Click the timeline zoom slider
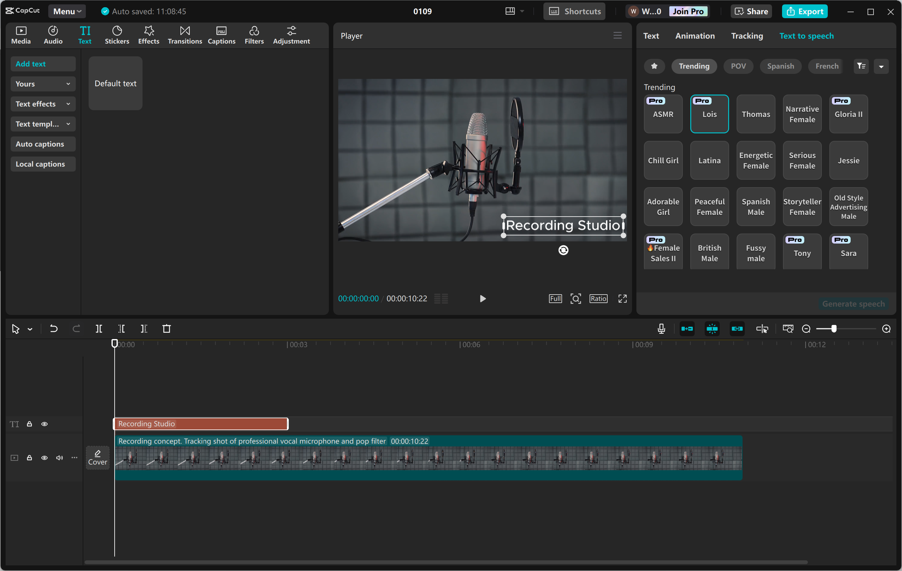Image resolution: width=902 pixels, height=571 pixels. point(833,329)
